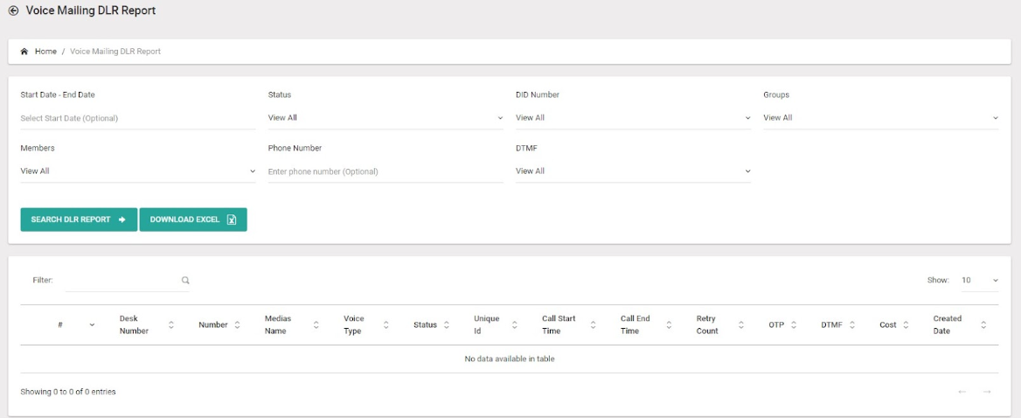Sort table by Call End Time arrows
Viewport: 1021px width, 418px height.
pos(669,325)
